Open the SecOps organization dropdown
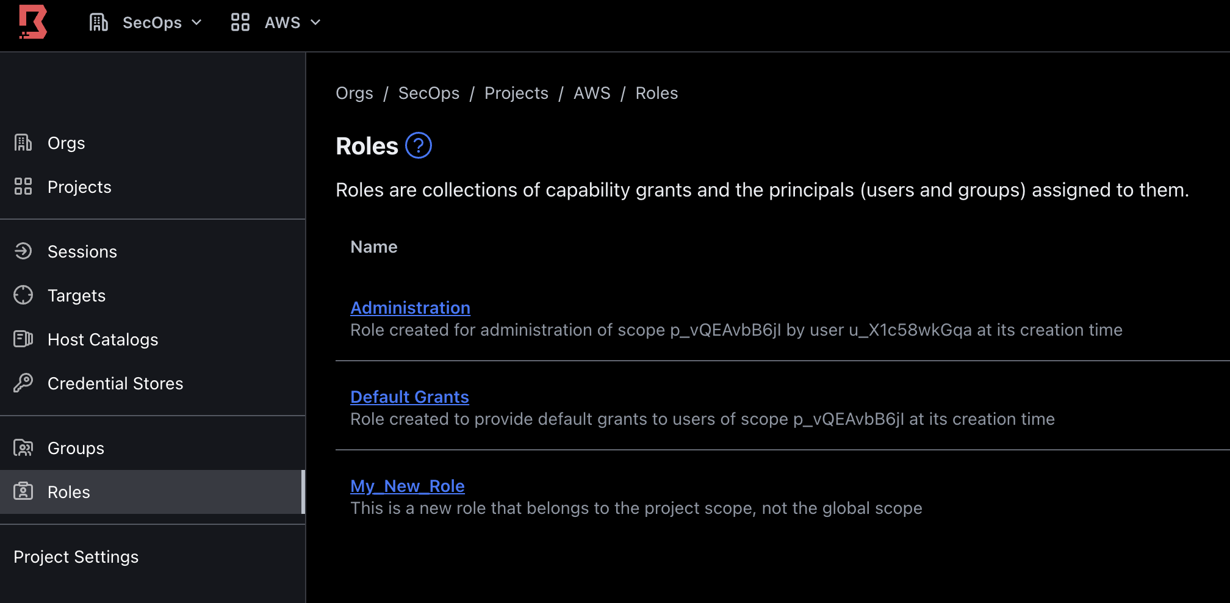Viewport: 1230px width, 603px height. pos(152,23)
